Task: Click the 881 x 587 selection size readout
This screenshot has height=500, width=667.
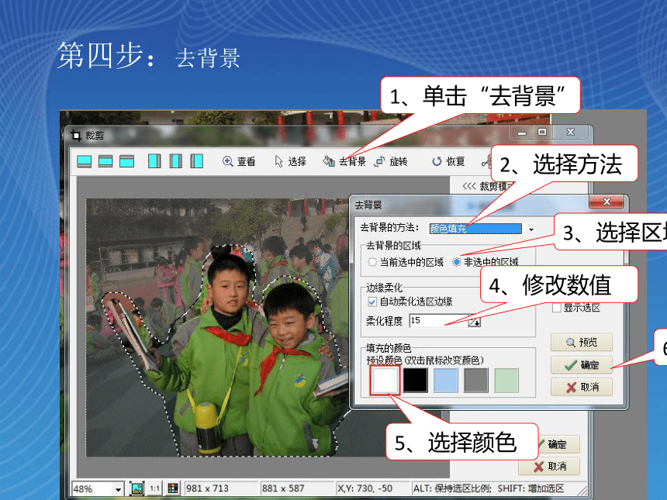Action: (x=283, y=488)
